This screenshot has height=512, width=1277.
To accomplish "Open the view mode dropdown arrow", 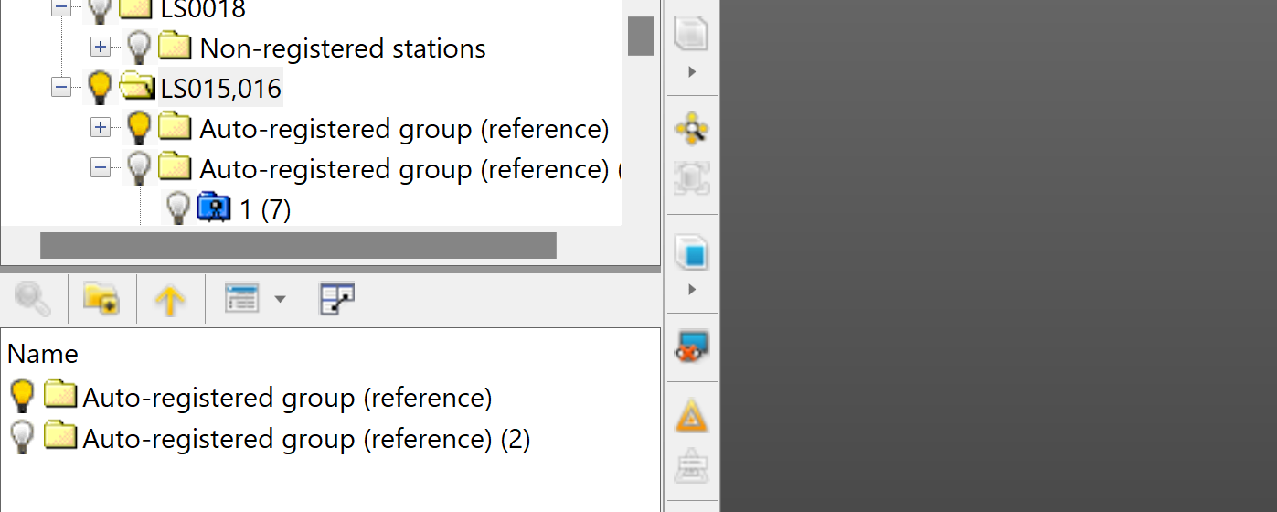I will (280, 299).
